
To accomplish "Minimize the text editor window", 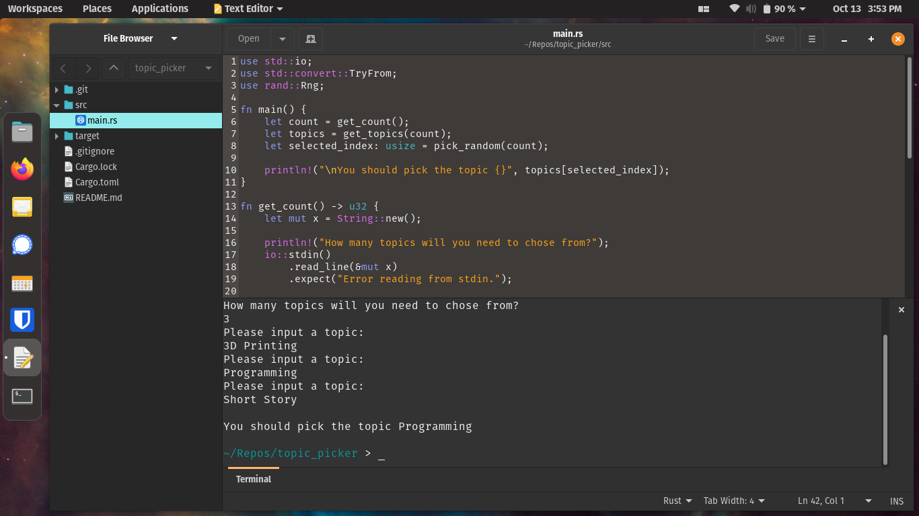I will (x=844, y=39).
